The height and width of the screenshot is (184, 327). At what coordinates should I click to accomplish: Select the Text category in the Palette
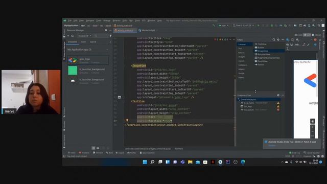click(240, 49)
